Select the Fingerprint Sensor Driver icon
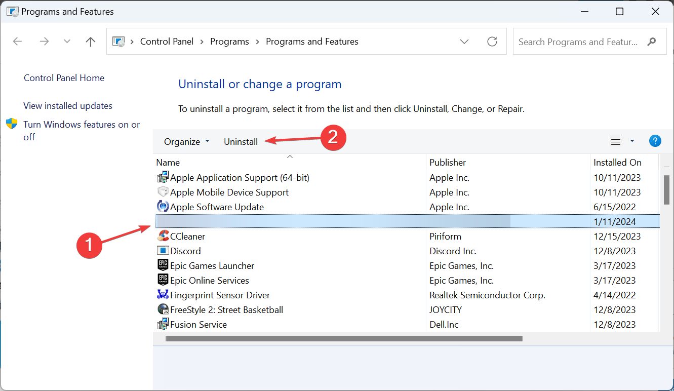This screenshot has width=674, height=391. [163, 294]
